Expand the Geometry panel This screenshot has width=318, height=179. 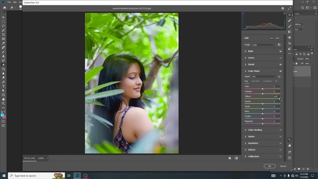pyautogui.click(x=245, y=143)
